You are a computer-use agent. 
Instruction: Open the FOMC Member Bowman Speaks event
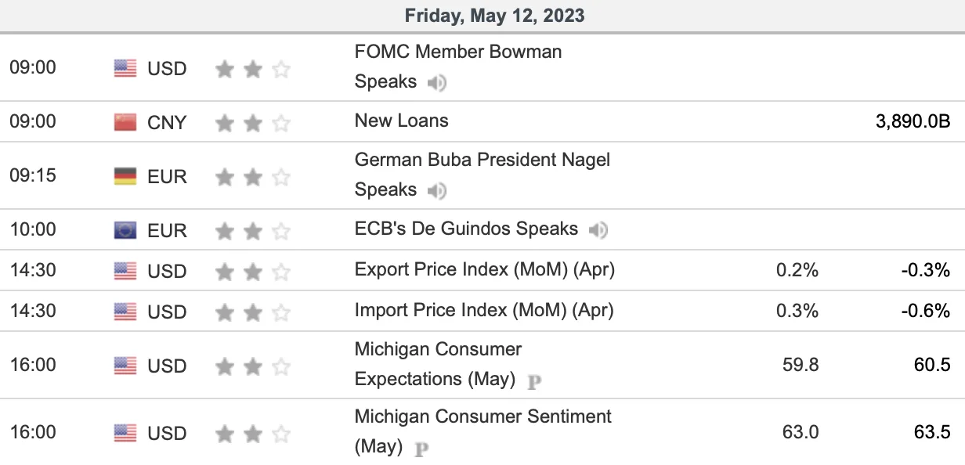coord(458,67)
